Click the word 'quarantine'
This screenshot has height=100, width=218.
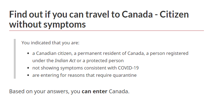click(125, 75)
